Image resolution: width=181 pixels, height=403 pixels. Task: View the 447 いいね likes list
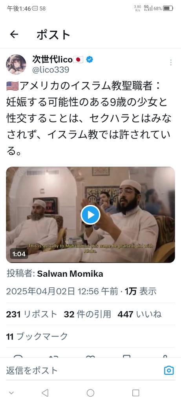tap(139, 314)
